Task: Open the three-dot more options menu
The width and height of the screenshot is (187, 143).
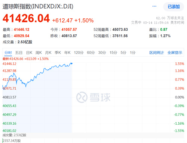Action: [154, 6]
